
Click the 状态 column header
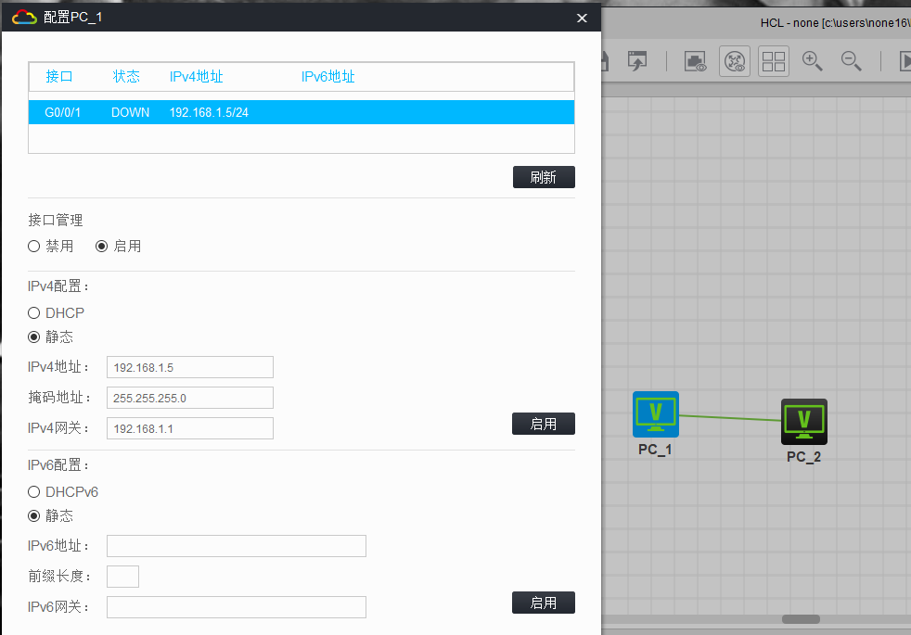(126, 77)
